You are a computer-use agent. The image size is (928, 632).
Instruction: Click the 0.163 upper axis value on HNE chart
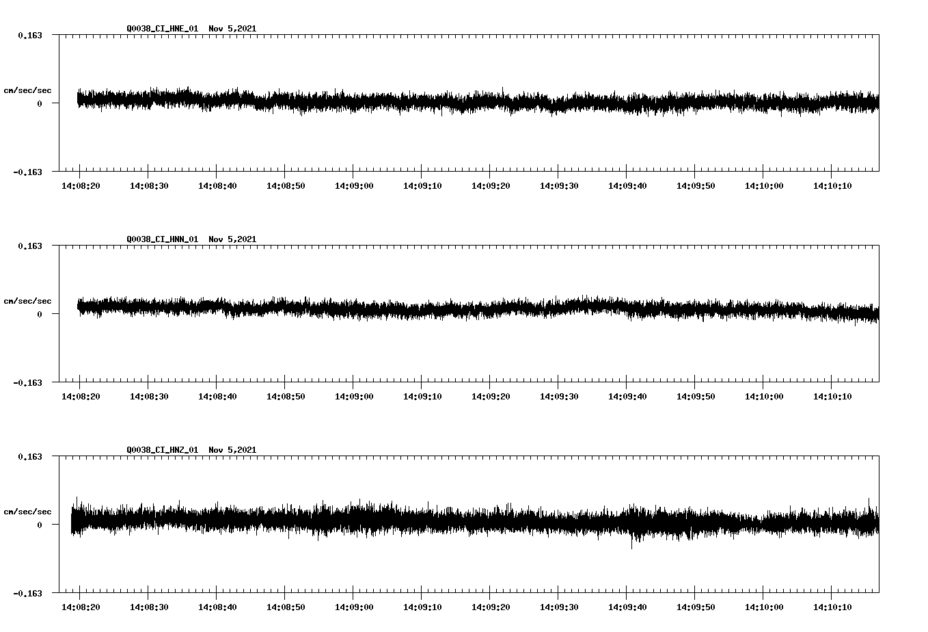click(29, 35)
